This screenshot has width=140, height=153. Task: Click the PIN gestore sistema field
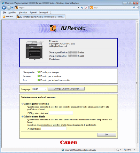click(61, 113)
